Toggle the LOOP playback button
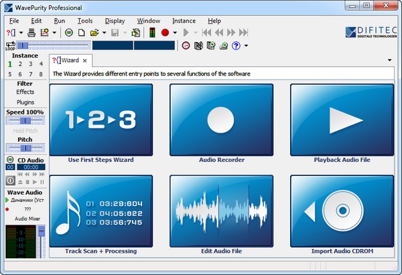Viewport: 402px width, 275px height. tap(10, 45)
